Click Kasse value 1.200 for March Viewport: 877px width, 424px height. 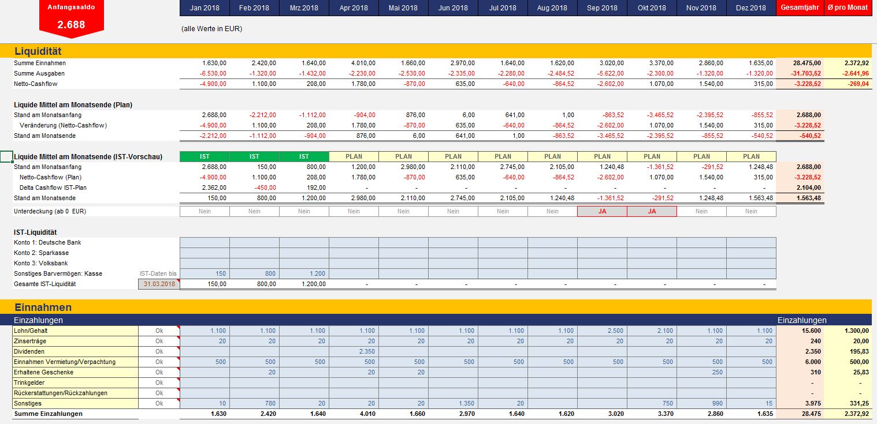click(x=304, y=273)
